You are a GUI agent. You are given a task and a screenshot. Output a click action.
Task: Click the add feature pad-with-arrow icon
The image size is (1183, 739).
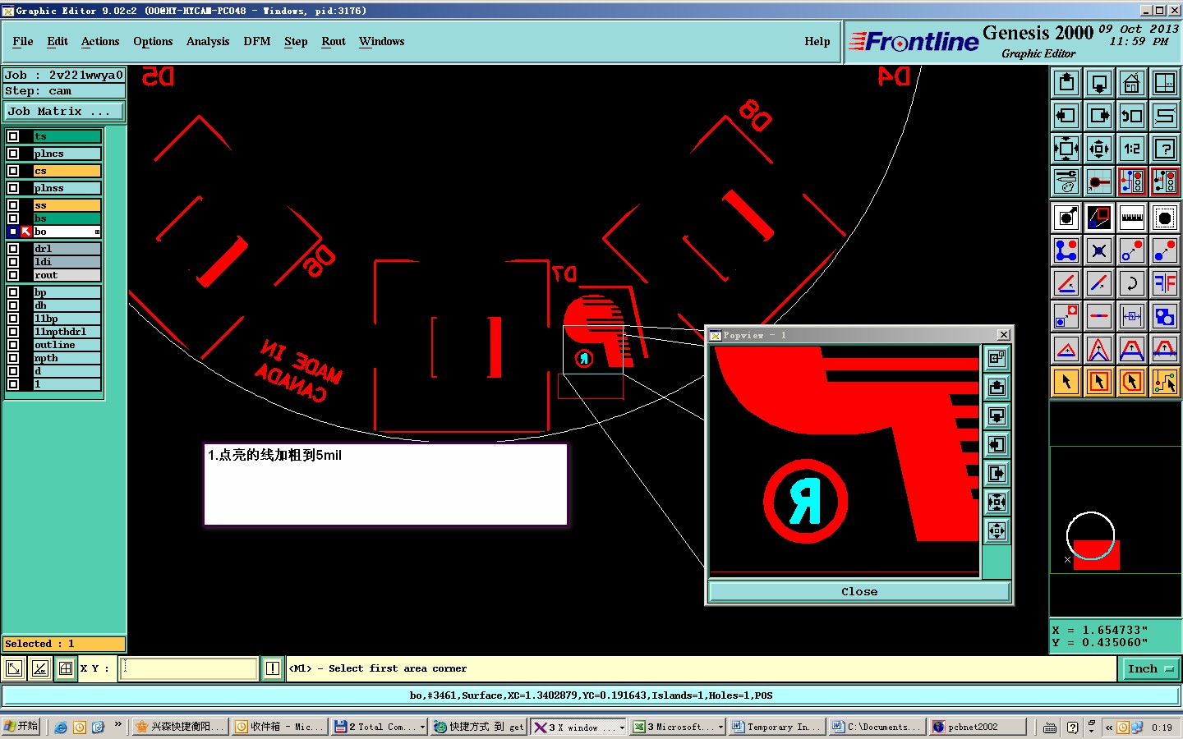tap(1066, 218)
